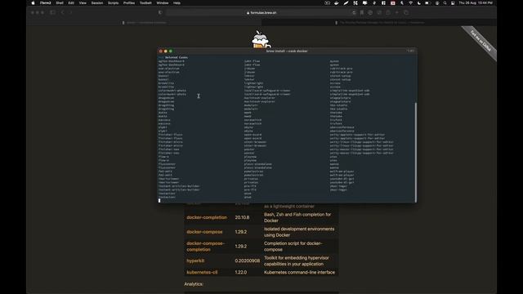The width and height of the screenshot is (523, 294).
Task: Click Safari's back navigation arrow
Action: (63, 13)
